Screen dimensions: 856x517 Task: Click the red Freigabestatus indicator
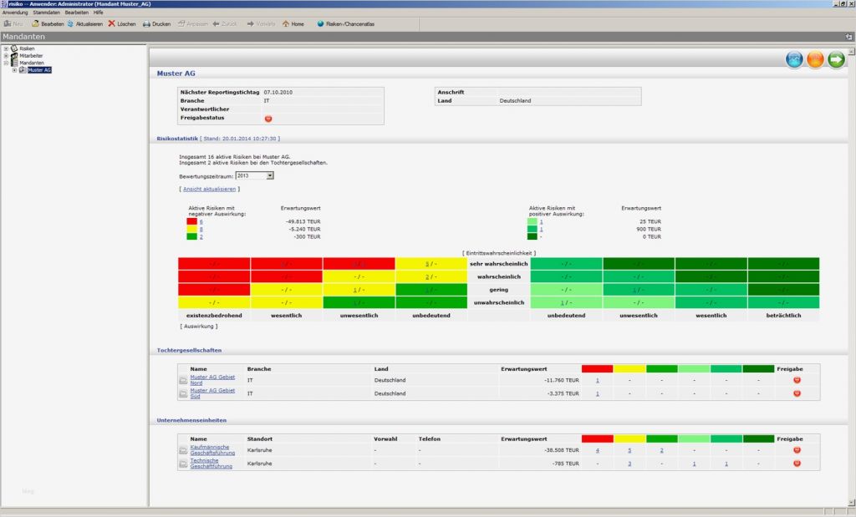pyautogui.click(x=267, y=118)
